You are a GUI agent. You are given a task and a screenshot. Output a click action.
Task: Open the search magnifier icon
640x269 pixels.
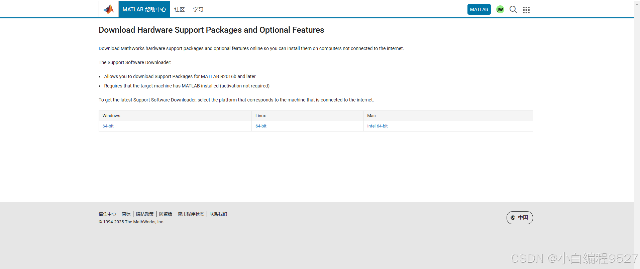coord(513,9)
